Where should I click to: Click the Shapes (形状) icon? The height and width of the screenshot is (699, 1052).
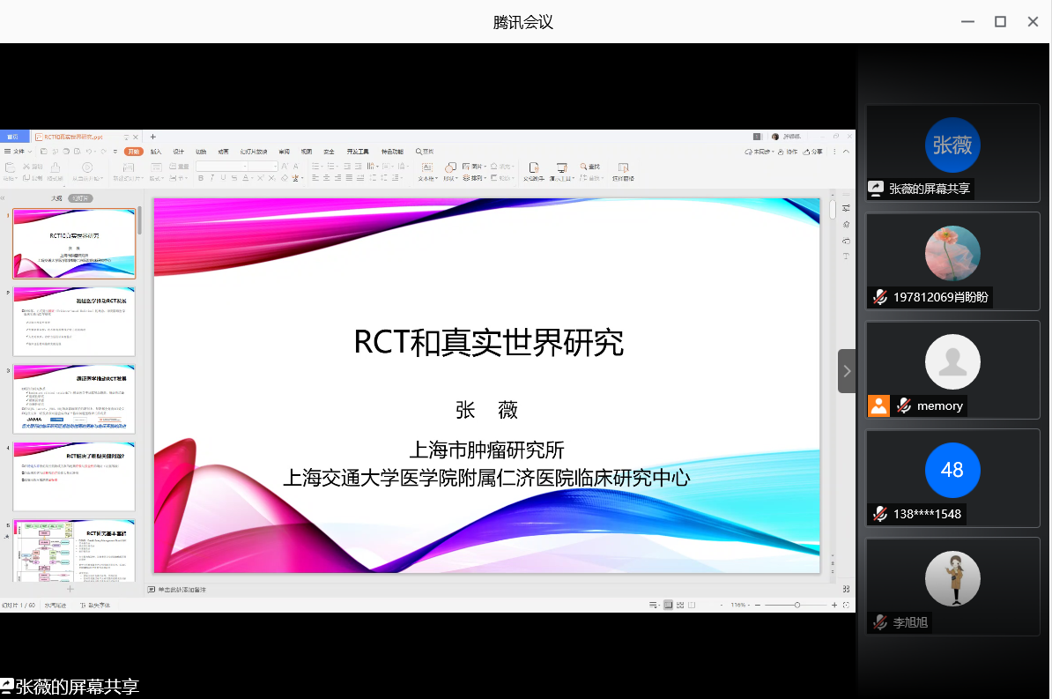[x=450, y=167]
